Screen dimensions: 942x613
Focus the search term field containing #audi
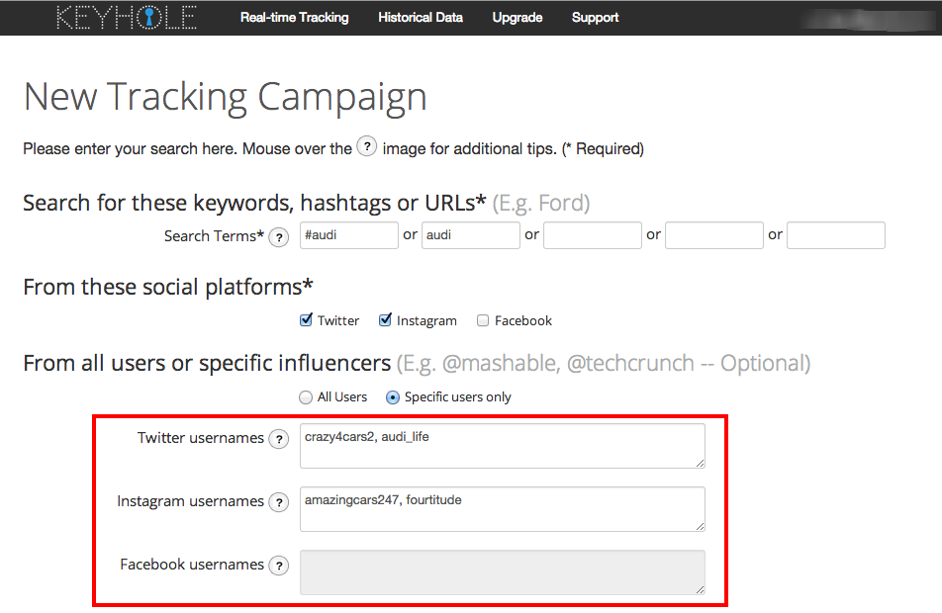pos(349,235)
